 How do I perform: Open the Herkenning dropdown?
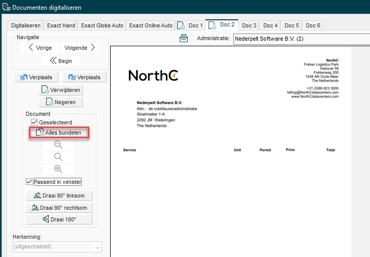coord(57,247)
